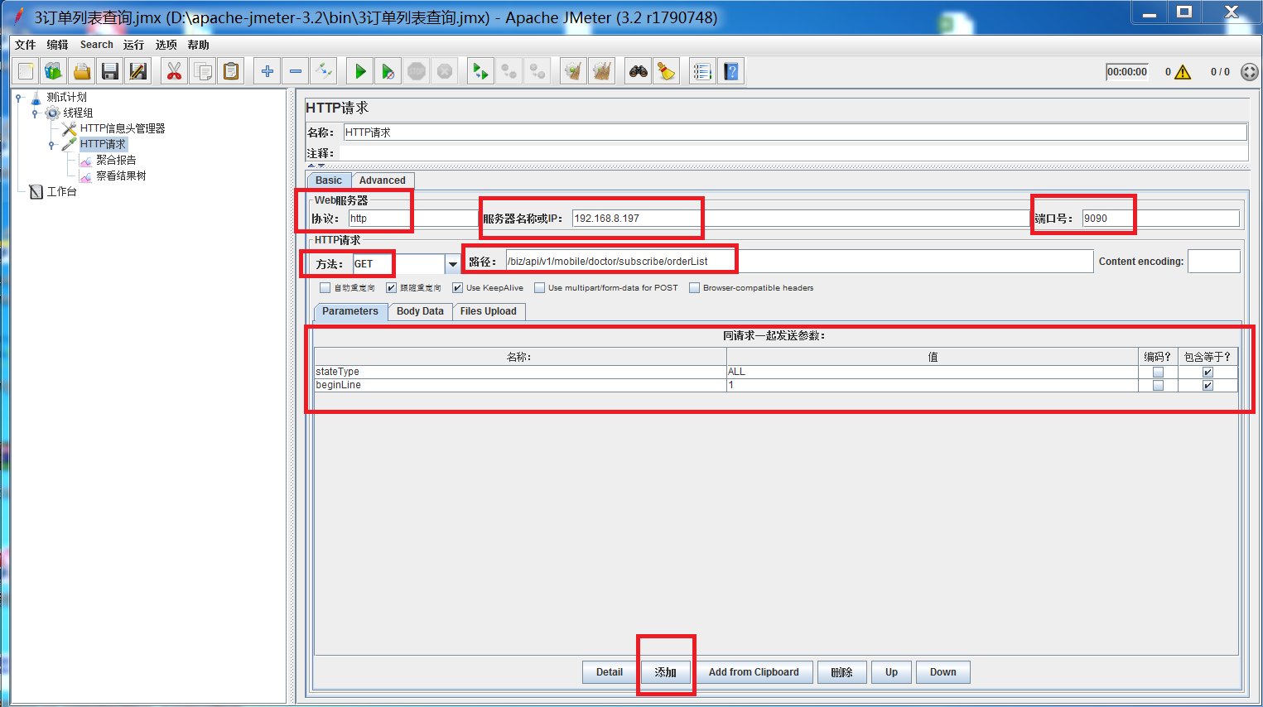The width and height of the screenshot is (1263, 707).
Task: Collapse the test plan tree node
Action: (18, 98)
